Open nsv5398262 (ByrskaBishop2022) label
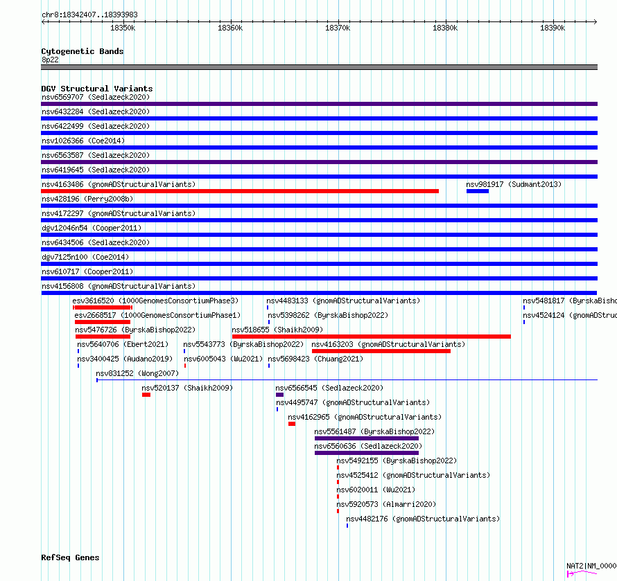This screenshot has width=617, height=581. [x=328, y=315]
